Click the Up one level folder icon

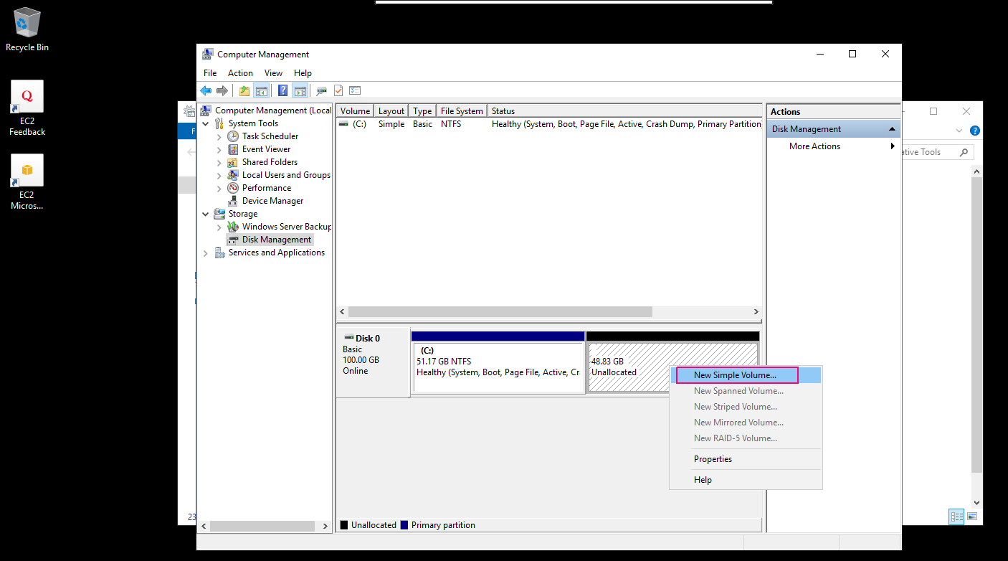pyautogui.click(x=244, y=90)
